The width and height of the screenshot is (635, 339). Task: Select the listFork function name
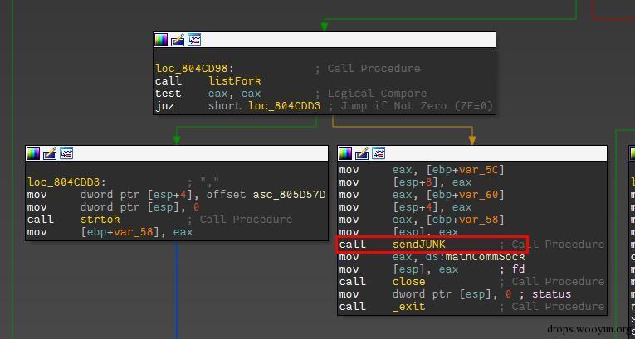click(x=234, y=81)
